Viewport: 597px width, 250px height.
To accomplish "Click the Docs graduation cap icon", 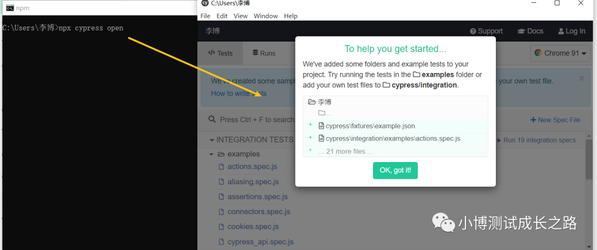I will [x=521, y=31].
